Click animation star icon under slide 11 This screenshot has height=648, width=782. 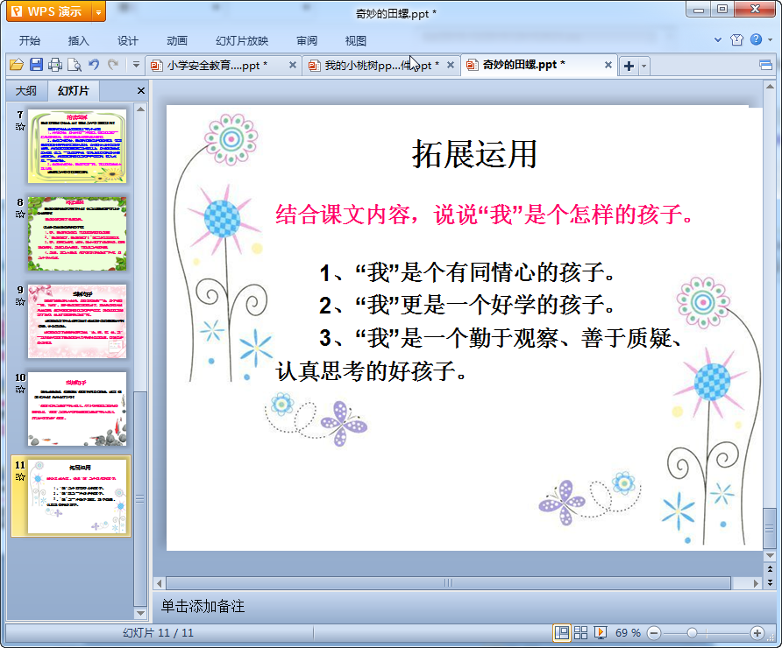tap(20, 477)
